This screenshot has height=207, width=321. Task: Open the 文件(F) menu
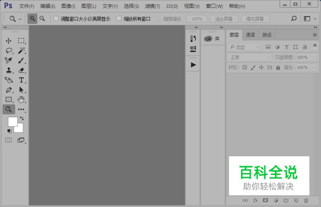pos(26,6)
